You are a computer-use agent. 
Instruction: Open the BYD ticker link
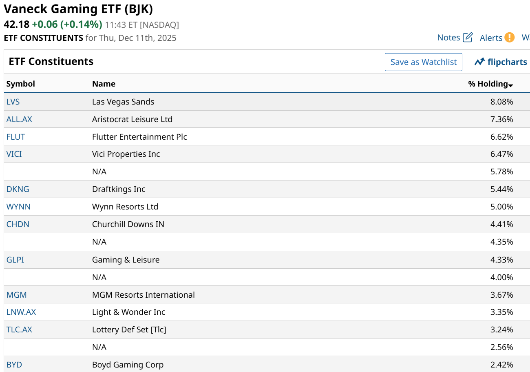coord(14,365)
